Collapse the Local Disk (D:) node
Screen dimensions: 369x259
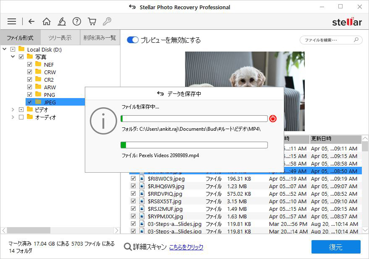pos(5,49)
